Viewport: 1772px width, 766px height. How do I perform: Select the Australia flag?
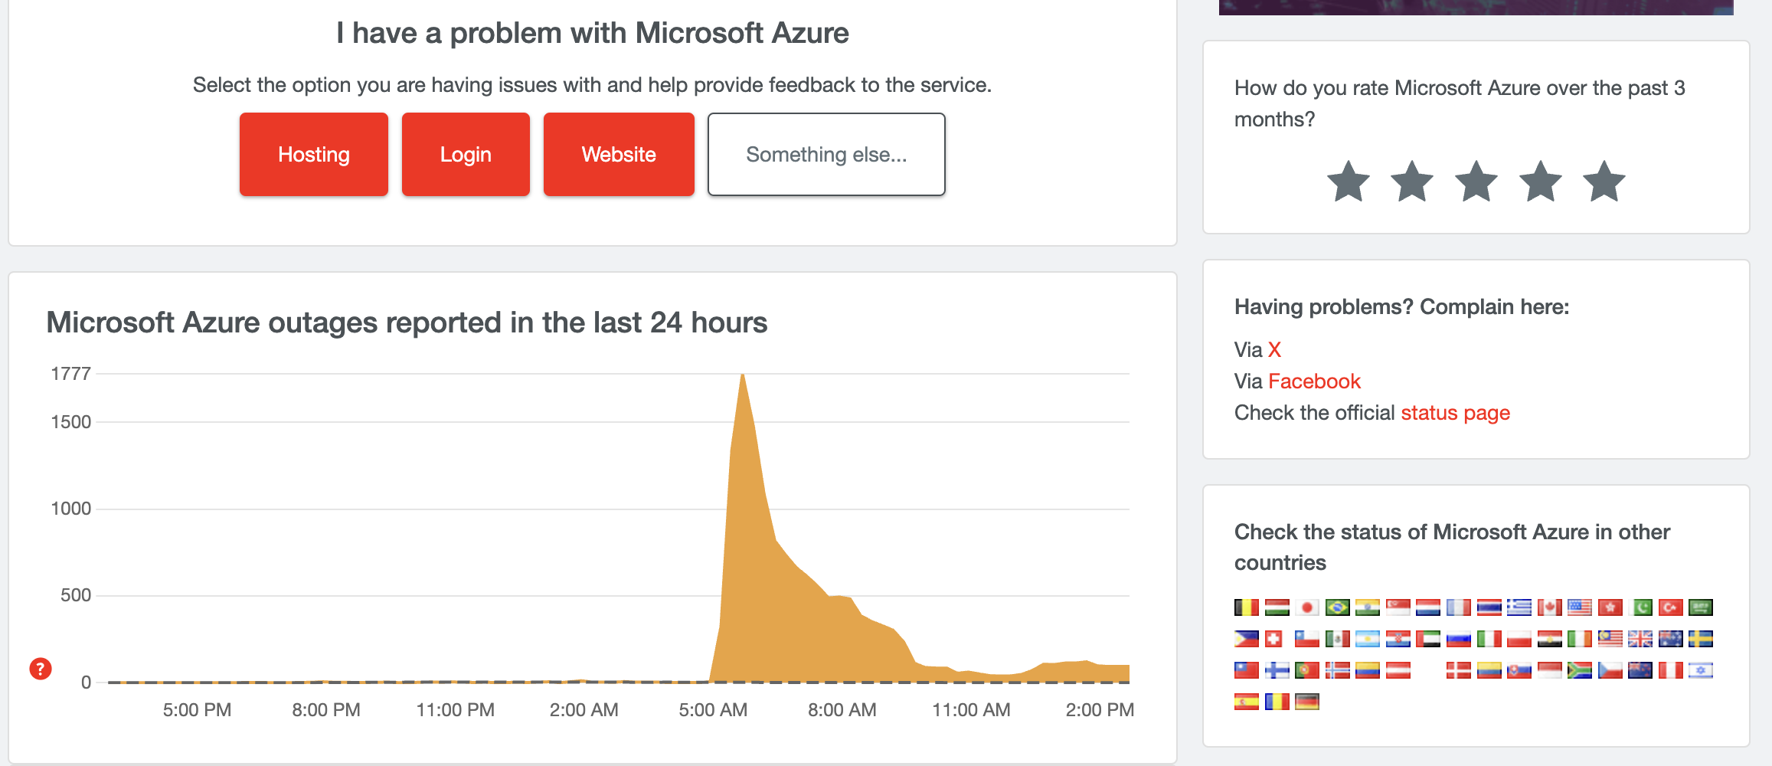coord(1671,639)
